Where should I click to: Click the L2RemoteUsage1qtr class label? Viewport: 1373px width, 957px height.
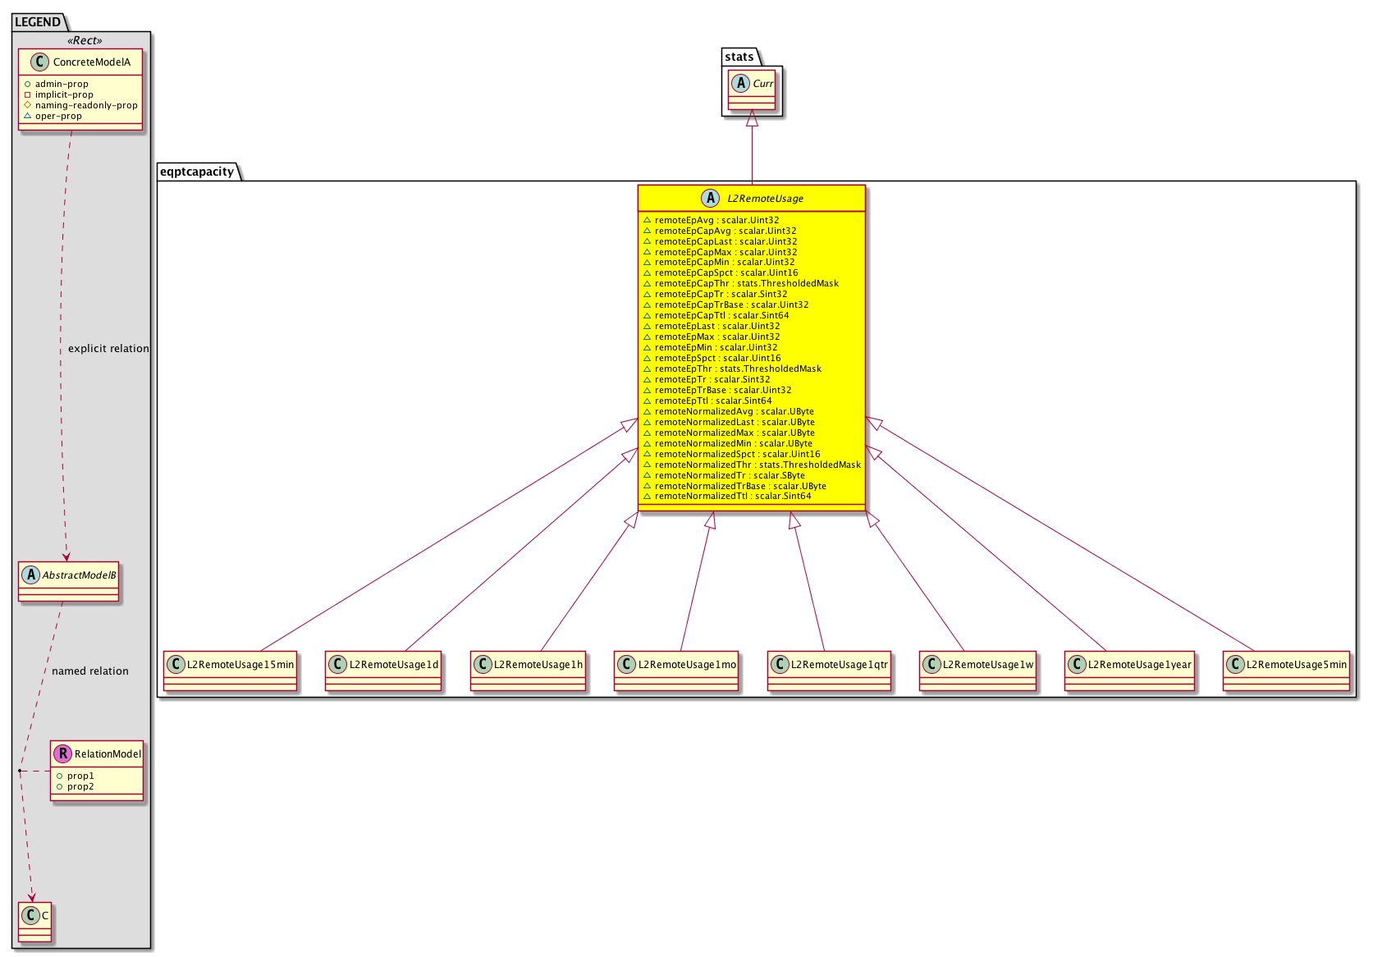point(839,665)
